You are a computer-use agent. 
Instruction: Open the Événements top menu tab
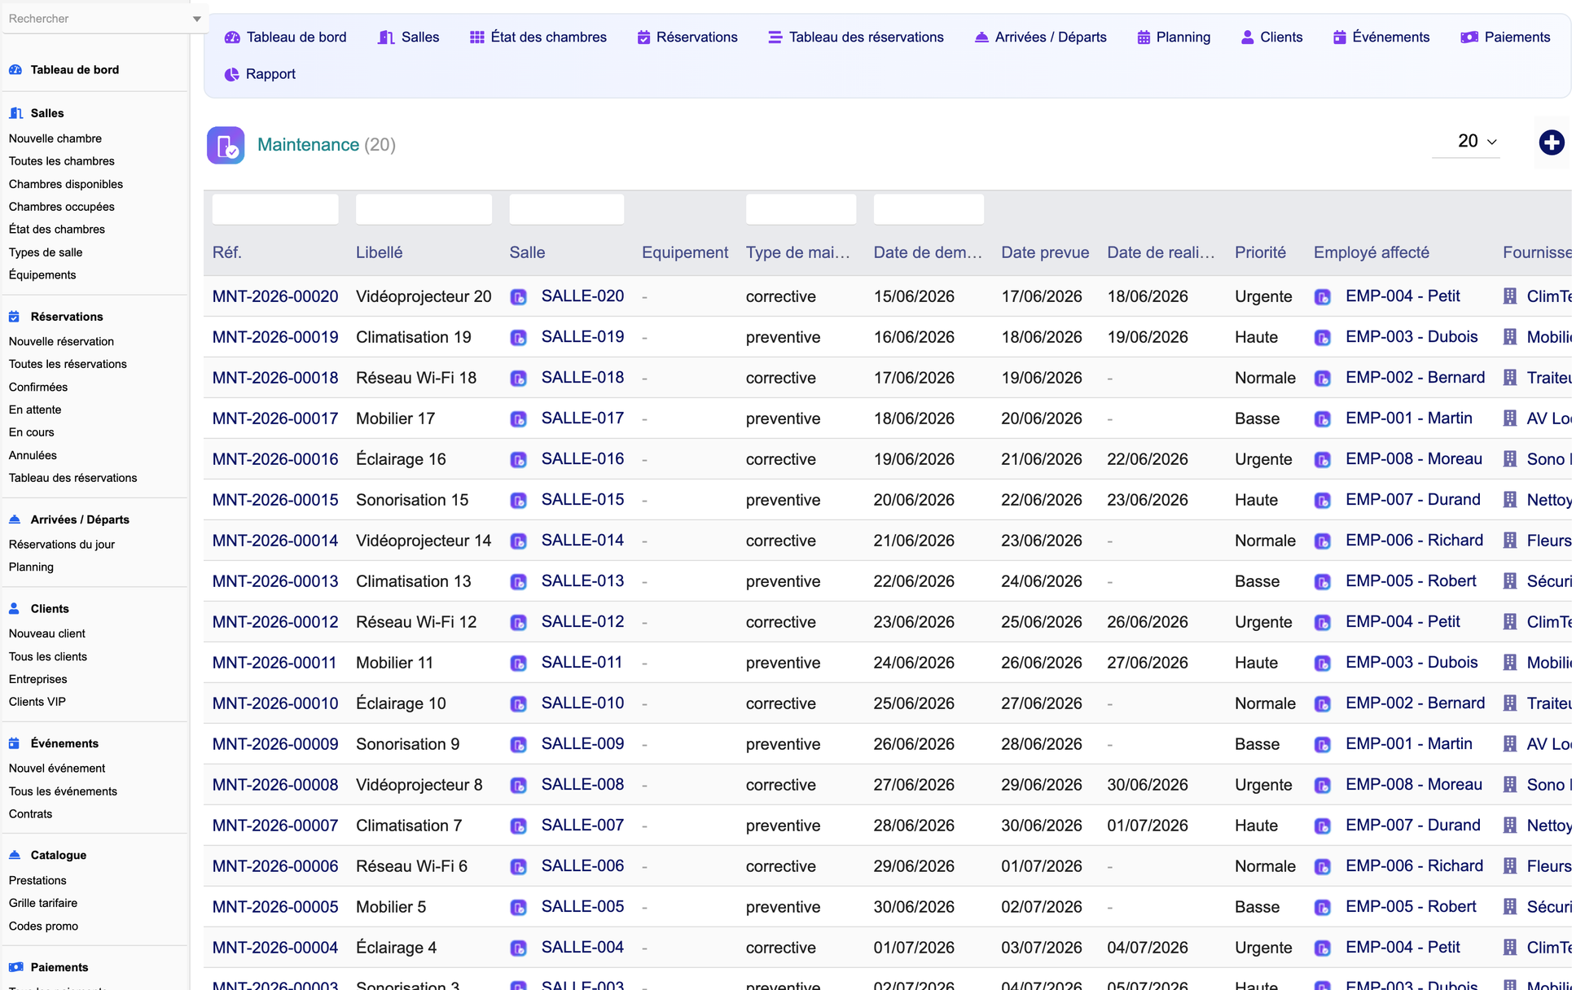point(1381,37)
